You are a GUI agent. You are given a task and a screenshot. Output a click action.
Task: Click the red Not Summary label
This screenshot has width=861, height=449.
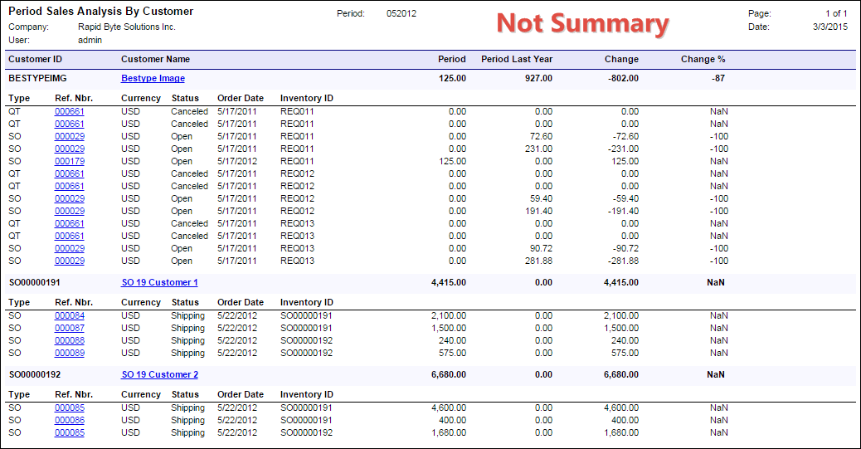582,24
